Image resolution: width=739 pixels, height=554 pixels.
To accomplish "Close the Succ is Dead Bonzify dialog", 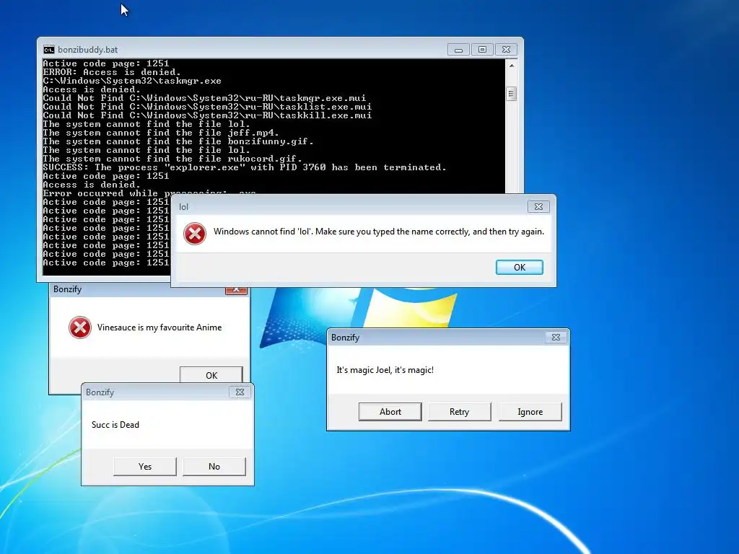I will click(x=240, y=392).
